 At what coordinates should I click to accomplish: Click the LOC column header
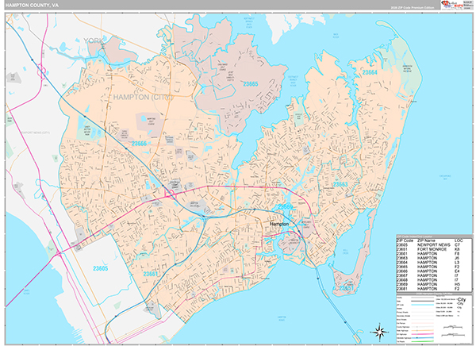coord(458,240)
